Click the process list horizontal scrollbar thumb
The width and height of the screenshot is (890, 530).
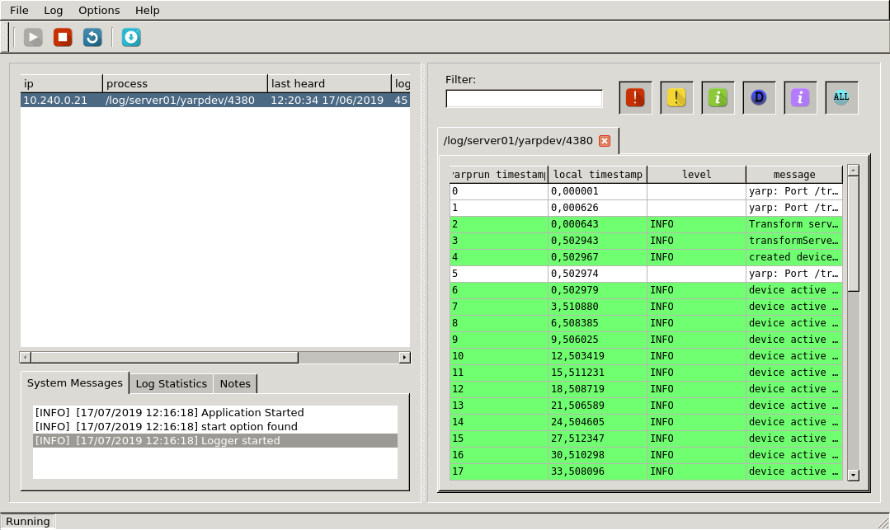165,357
